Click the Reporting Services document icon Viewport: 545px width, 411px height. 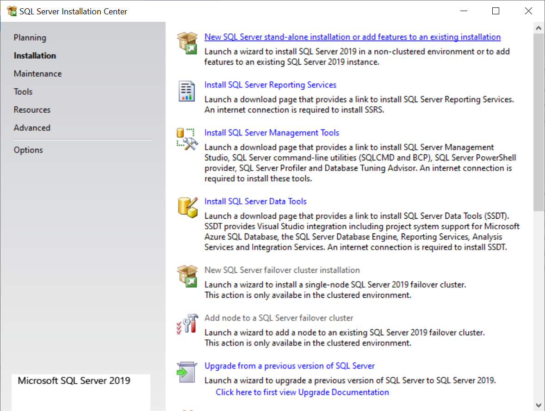click(186, 91)
